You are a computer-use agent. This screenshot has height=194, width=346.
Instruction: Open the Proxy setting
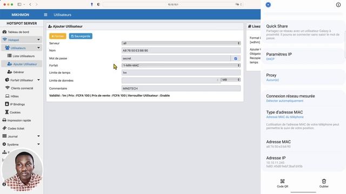pyautogui.click(x=303, y=77)
